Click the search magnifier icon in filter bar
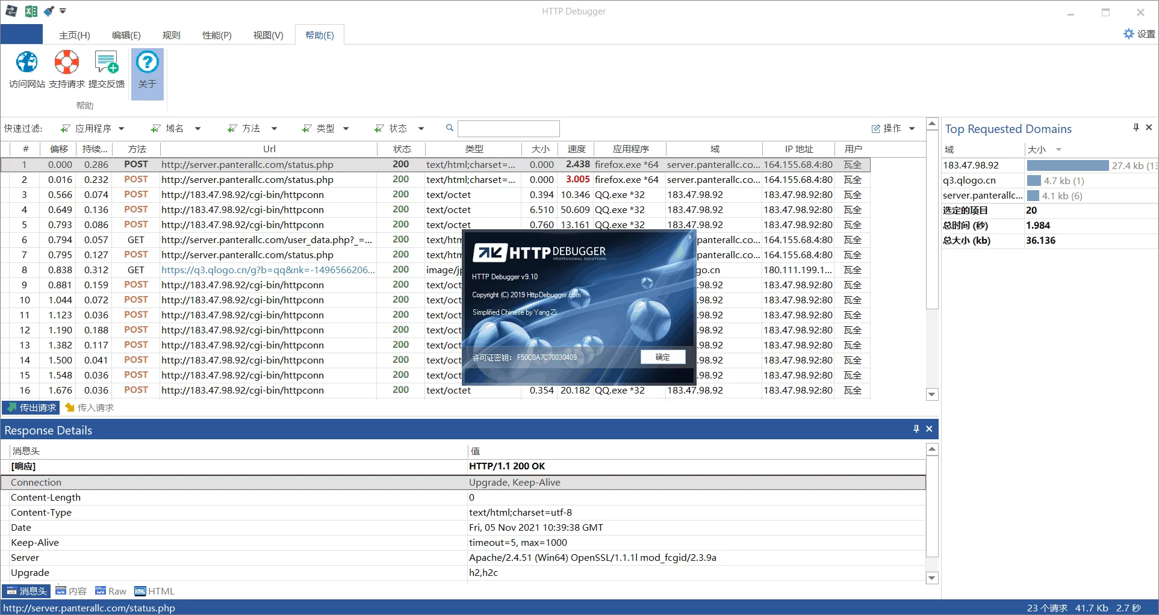The image size is (1159, 615). click(449, 128)
